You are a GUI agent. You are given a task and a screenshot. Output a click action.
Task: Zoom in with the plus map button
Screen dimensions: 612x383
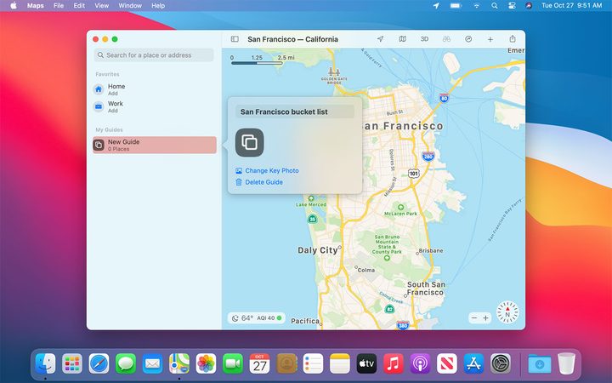[485, 317]
